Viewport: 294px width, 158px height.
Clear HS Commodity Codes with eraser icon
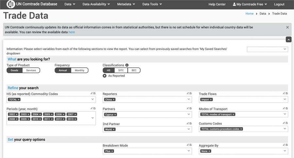tap(92, 93)
